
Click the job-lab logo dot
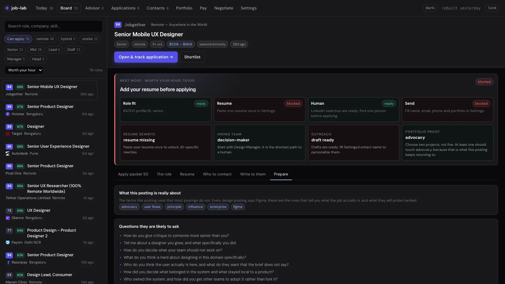click(x=7, y=8)
